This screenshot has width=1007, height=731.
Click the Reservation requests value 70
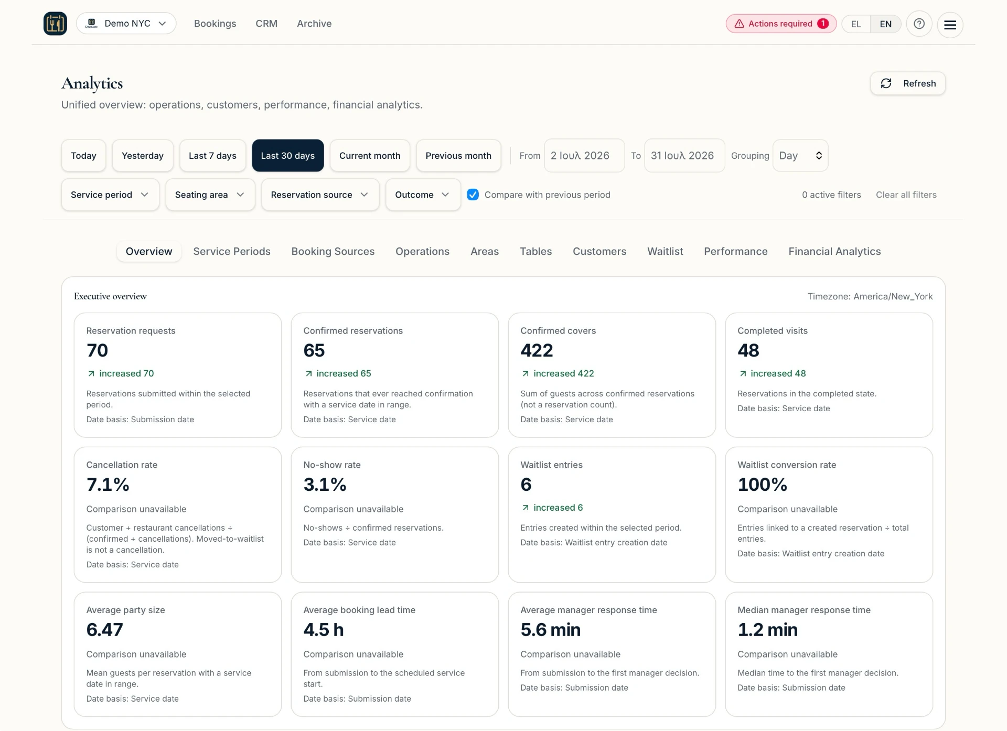click(97, 350)
